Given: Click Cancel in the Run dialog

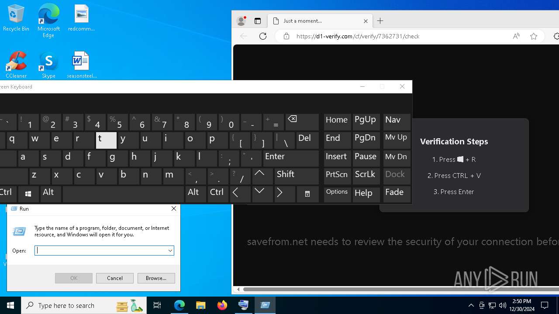Looking at the screenshot, I should 115,278.
